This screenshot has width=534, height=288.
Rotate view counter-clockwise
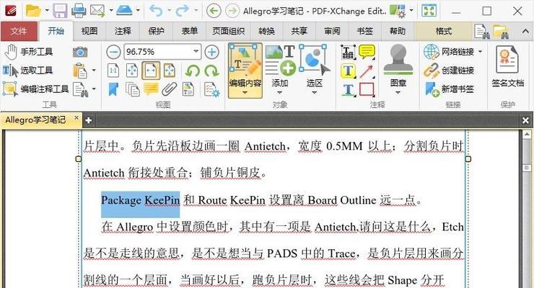193,71
